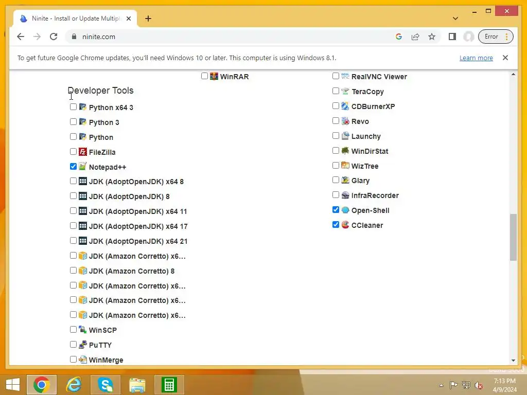Open Chrome menu from the Error button
Viewport: 527px width, 395px height.
click(496, 37)
